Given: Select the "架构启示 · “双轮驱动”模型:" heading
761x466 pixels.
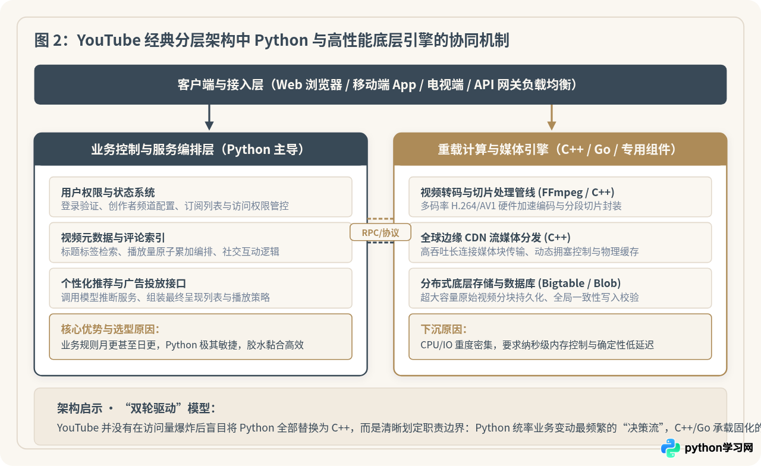Looking at the screenshot, I should (136, 408).
